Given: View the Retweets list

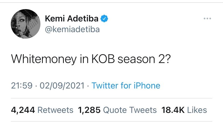Looking at the screenshot, I should [x=55, y=110].
